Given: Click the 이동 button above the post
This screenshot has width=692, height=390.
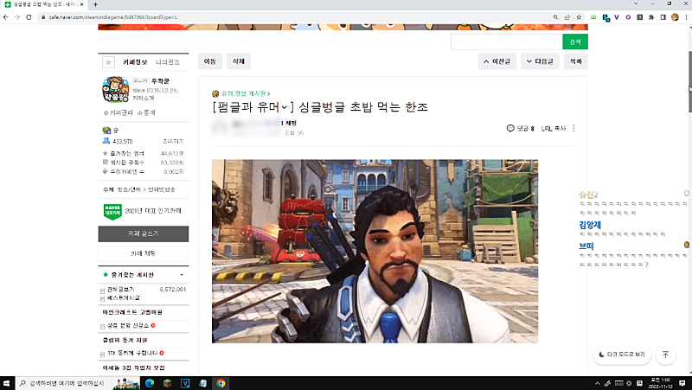Looking at the screenshot, I should click(x=210, y=61).
